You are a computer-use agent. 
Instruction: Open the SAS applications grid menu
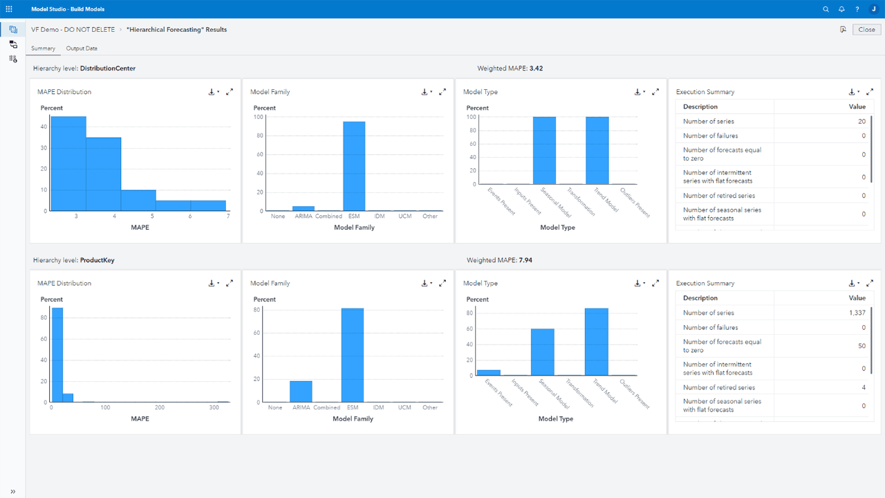pos(9,9)
